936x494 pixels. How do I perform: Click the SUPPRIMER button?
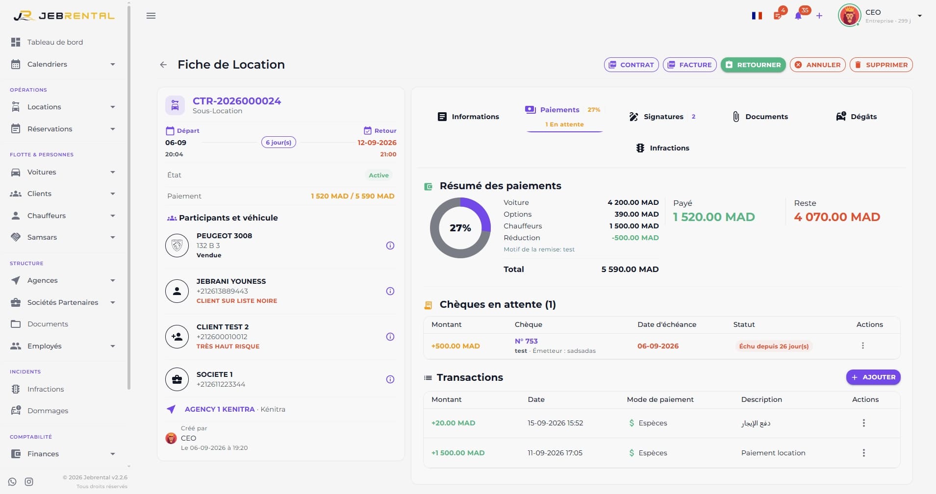coord(881,65)
